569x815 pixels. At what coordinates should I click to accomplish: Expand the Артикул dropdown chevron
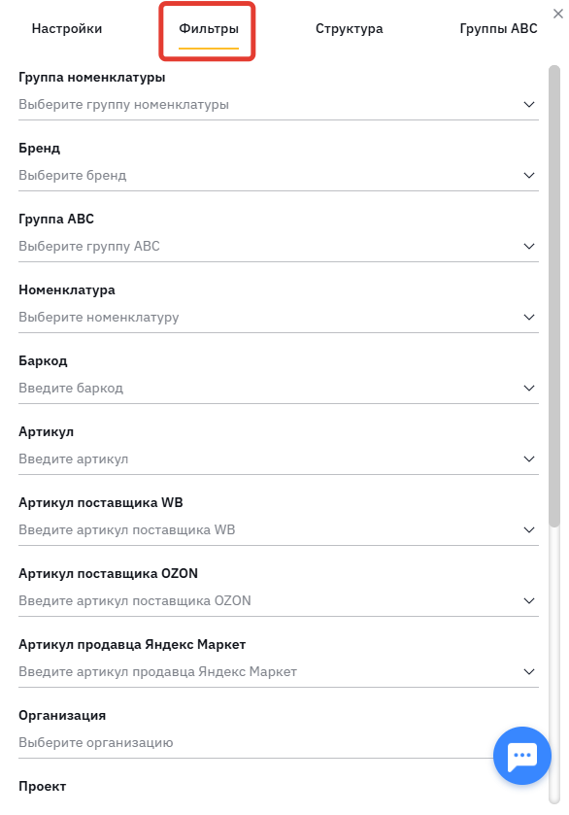[x=529, y=458]
